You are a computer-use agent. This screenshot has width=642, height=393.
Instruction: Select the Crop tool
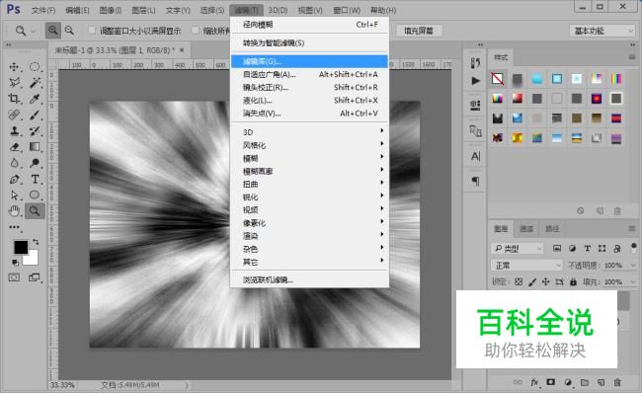14,99
